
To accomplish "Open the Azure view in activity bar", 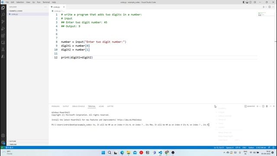I will (3, 56).
